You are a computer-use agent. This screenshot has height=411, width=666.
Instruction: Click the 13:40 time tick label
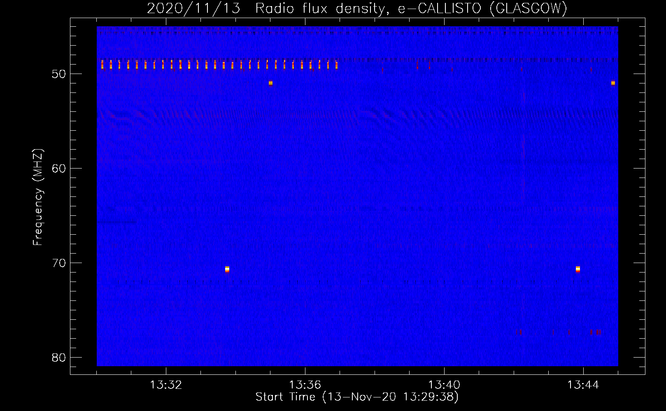[x=444, y=385]
